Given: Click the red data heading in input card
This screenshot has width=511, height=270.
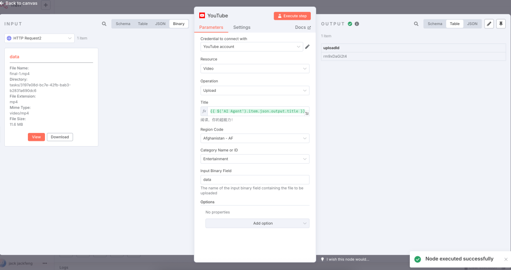Looking at the screenshot, I should [x=14, y=57].
